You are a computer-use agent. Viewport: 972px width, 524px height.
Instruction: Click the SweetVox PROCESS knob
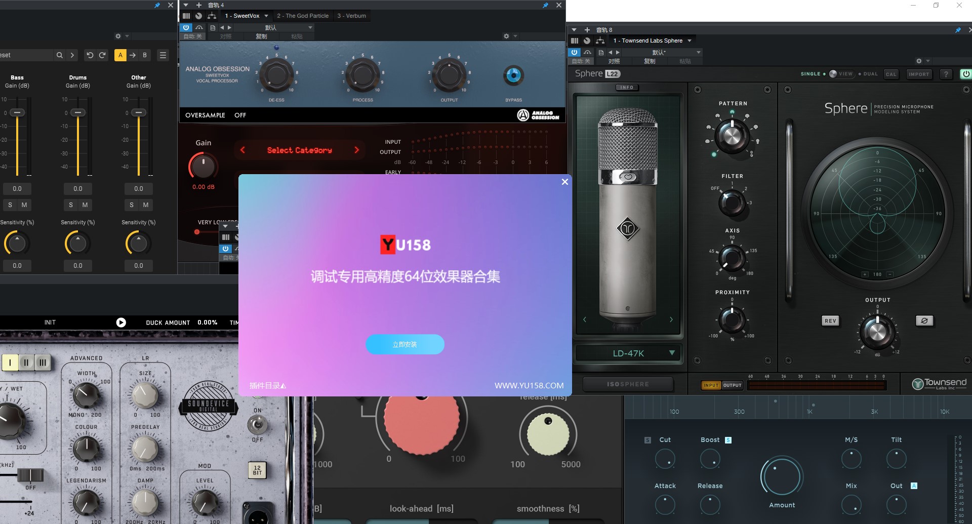362,75
